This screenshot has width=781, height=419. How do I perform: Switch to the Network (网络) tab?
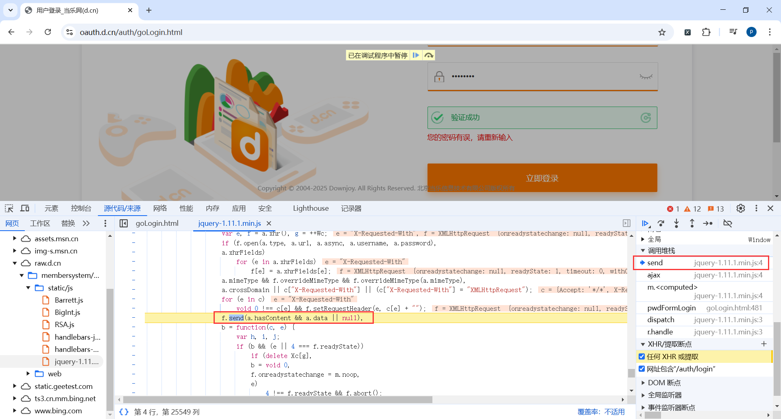tap(160, 208)
